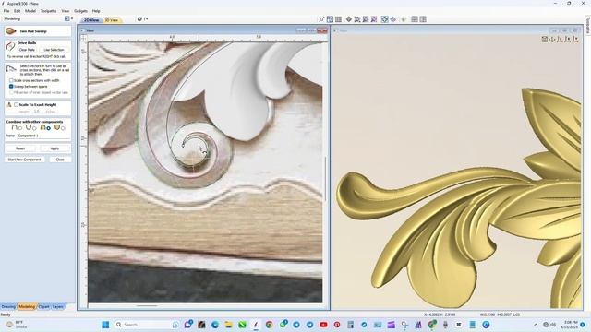This screenshot has height=332, width=591.
Task: Enable Scale cross sections with width
Action: (11, 80)
